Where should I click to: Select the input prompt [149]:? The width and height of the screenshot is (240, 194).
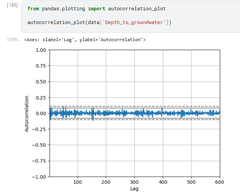click(13, 5)
